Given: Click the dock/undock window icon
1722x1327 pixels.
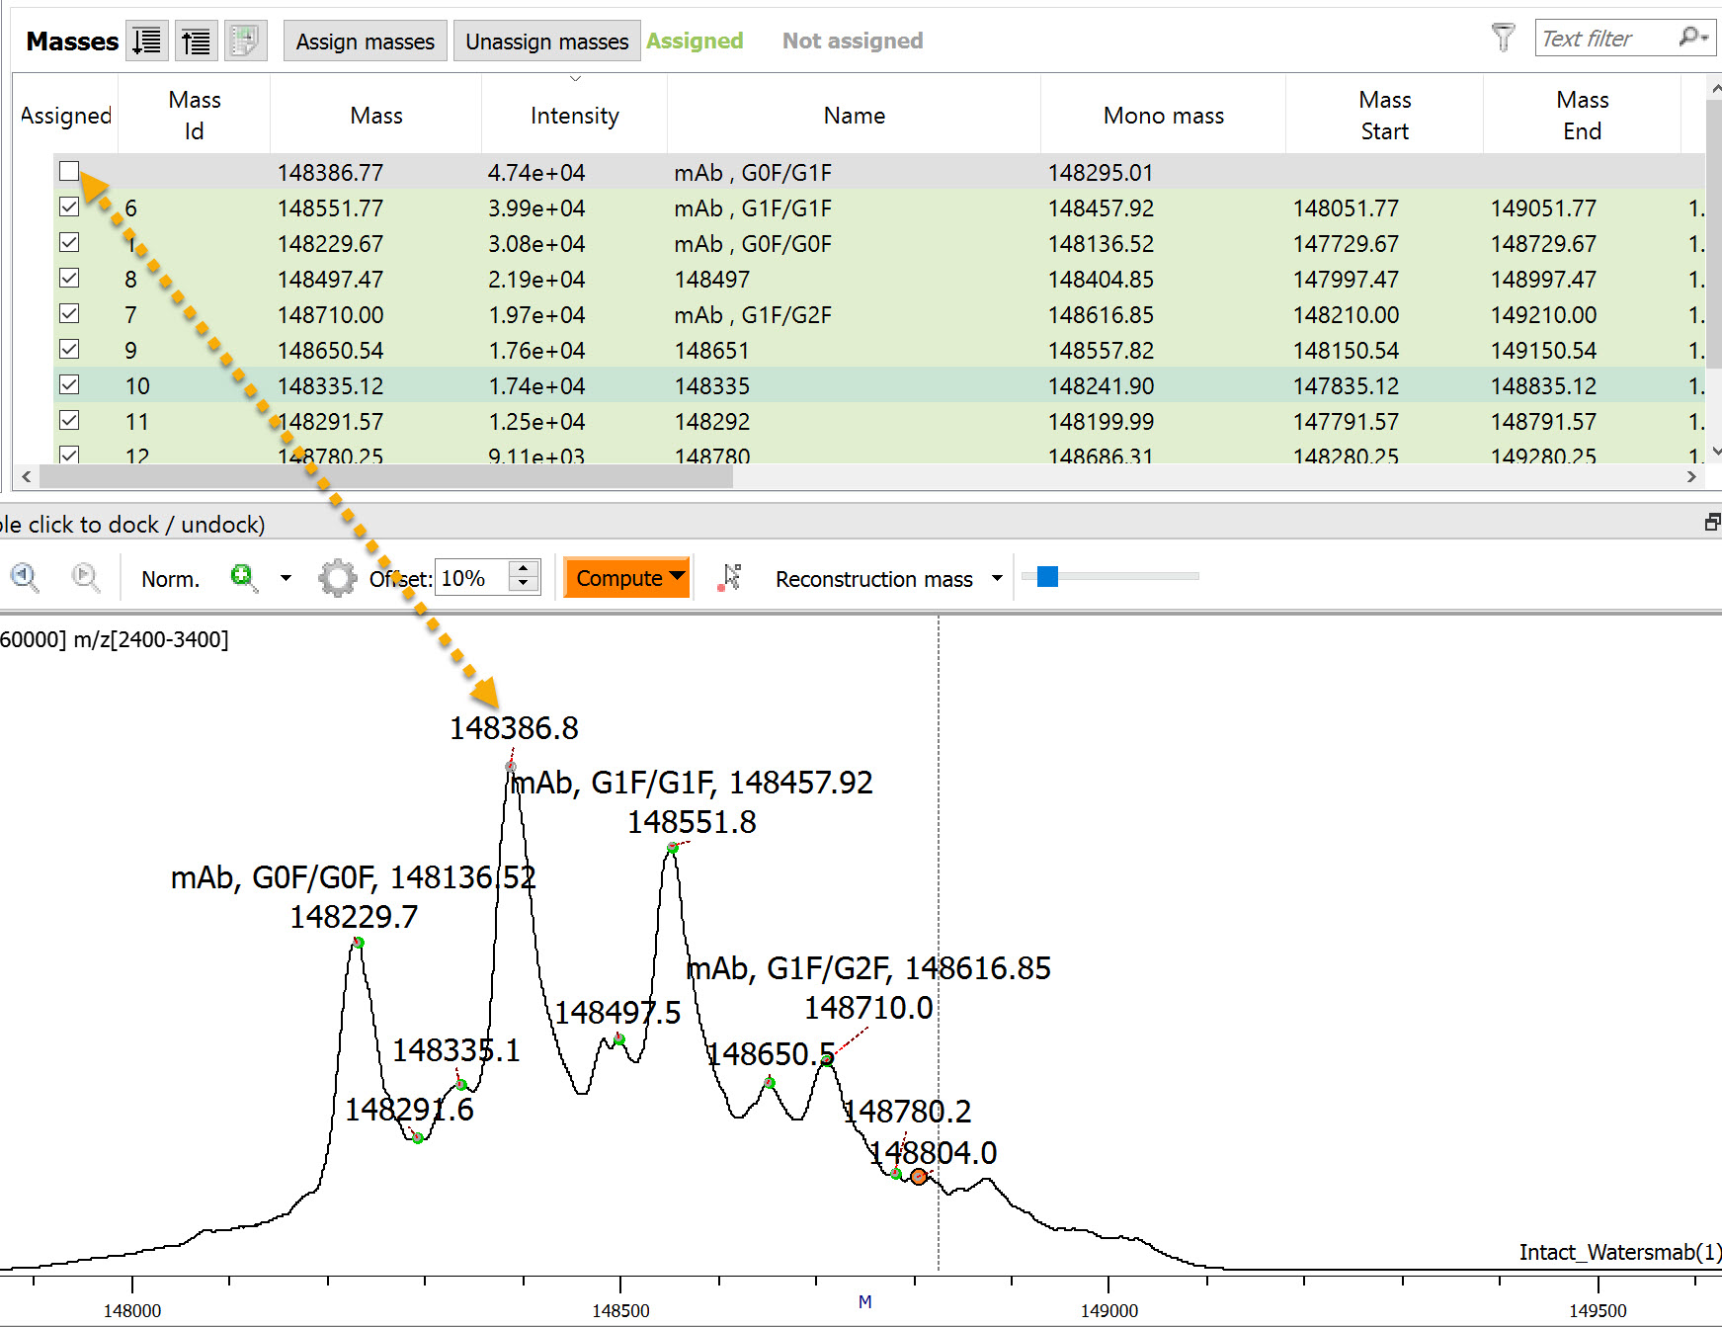Looking at the screenshot, I should [1712, 523].
